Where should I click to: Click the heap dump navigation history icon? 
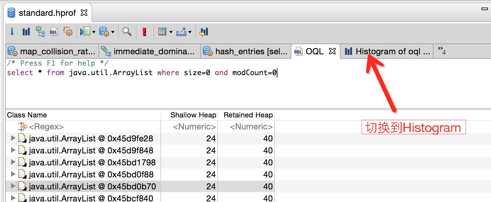tap(204, 32)
